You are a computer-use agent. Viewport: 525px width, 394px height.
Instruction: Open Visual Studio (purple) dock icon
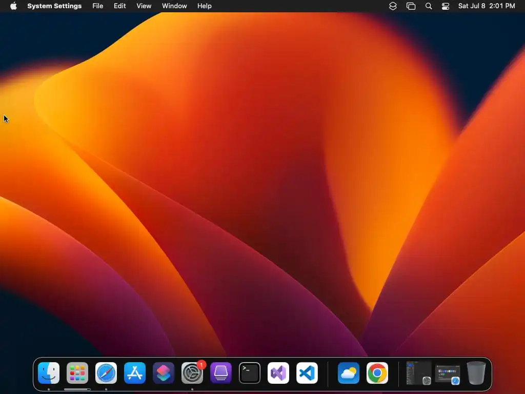pos(278,373)
